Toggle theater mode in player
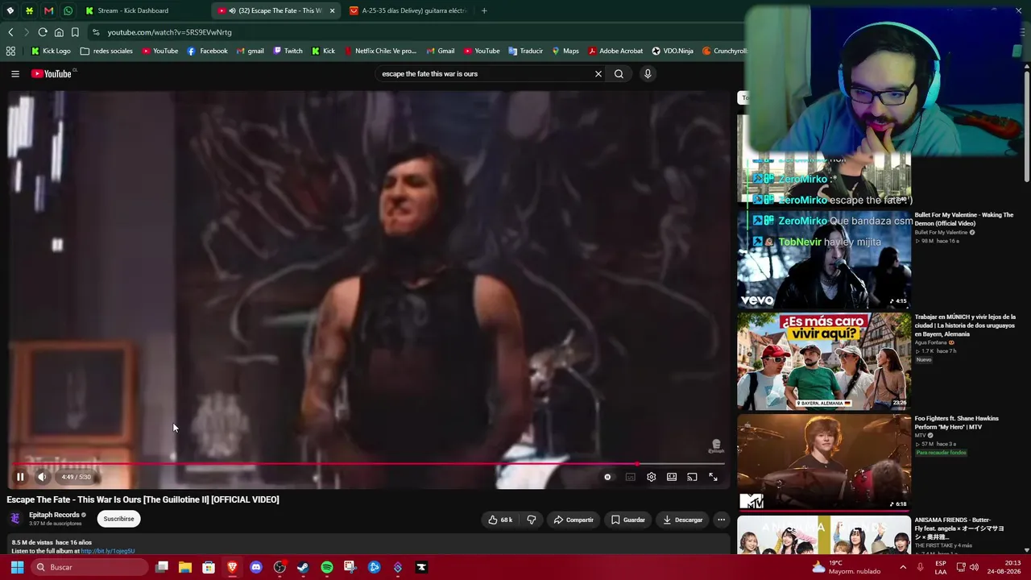Screen dimensions: 1031x580 click(x=672, y=477)
